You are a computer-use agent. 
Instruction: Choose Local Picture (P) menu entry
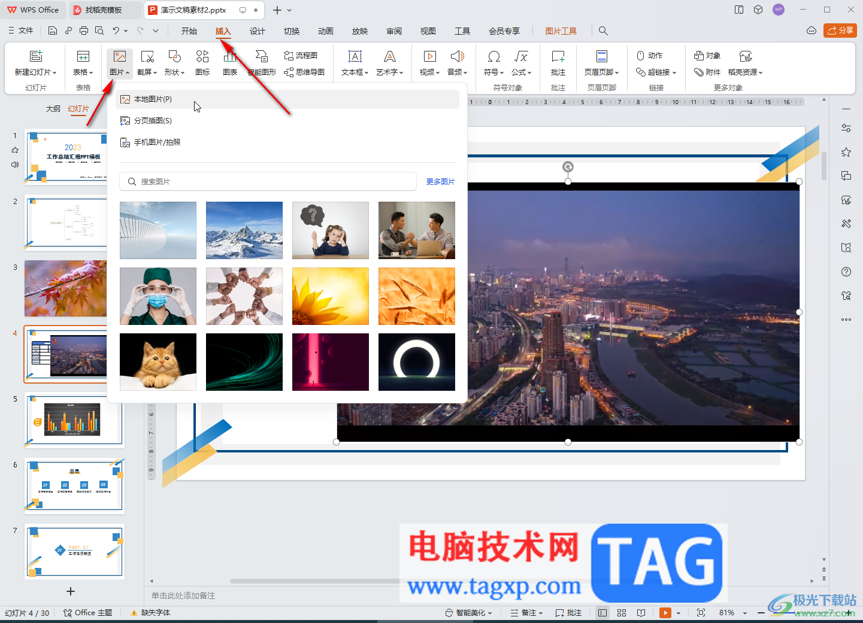287,99
